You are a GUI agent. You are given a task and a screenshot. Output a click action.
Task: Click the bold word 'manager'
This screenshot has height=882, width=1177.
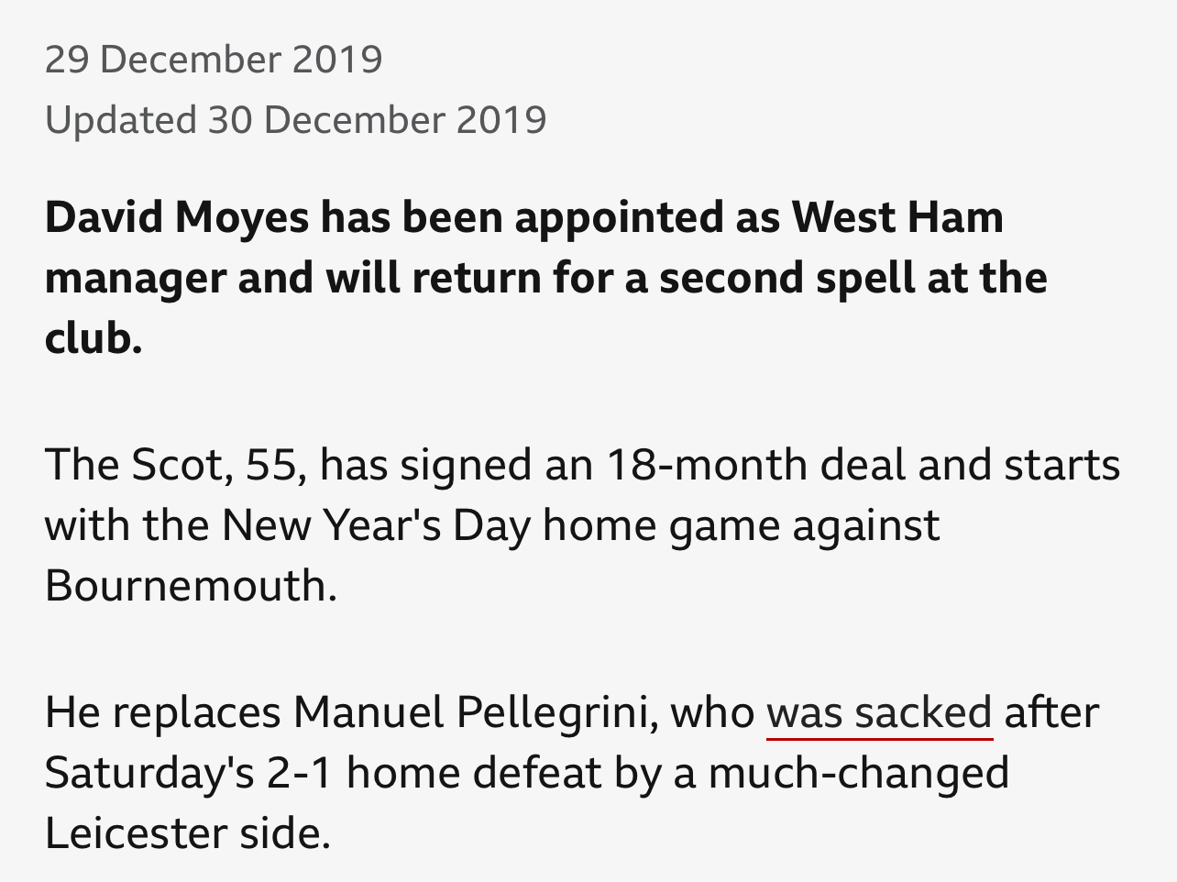coord(134,278)
